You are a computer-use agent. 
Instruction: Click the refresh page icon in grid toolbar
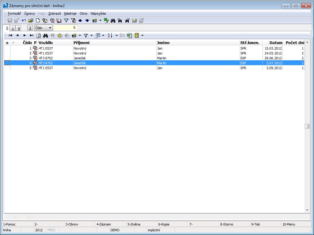pos(39,35)
